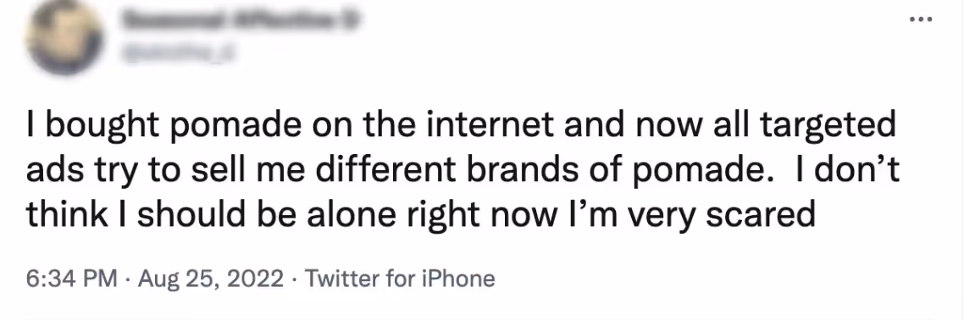This screenshot has height=320, width=964.
Task: Visit the blurred display name profile
Action: 241,20
